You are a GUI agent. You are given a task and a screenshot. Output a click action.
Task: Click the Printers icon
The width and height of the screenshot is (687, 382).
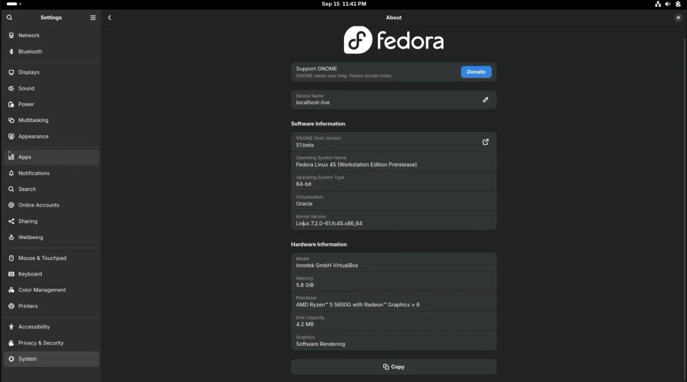11,306
